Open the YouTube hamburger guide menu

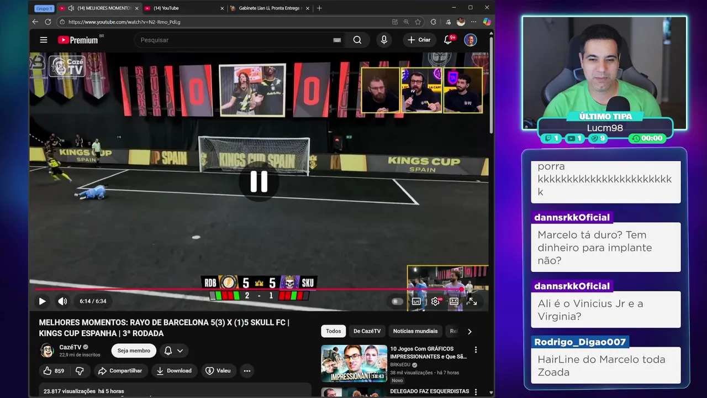(x=44, y=40)
